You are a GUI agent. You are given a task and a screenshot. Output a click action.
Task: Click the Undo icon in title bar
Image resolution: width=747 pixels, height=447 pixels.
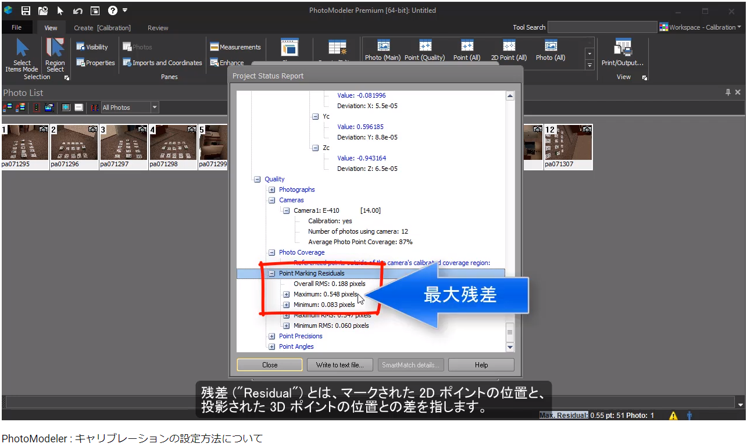[78, 10]
